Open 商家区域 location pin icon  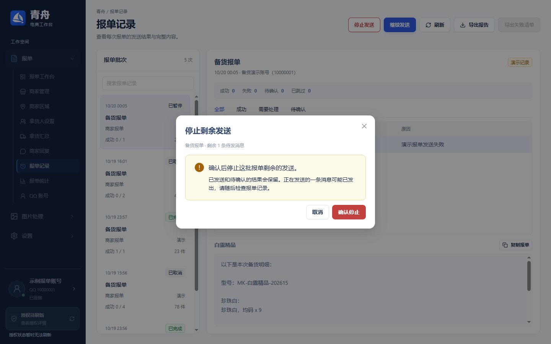coord(23,107)
